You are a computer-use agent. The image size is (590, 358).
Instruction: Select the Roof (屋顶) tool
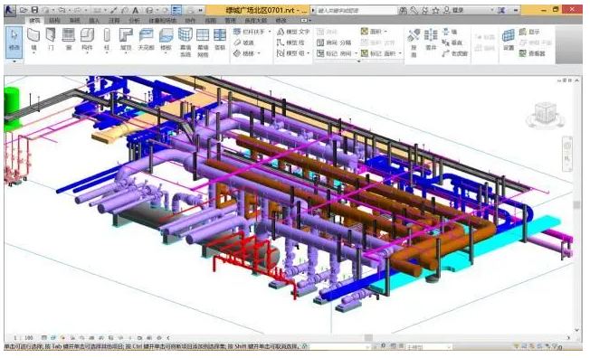[126, 40]
